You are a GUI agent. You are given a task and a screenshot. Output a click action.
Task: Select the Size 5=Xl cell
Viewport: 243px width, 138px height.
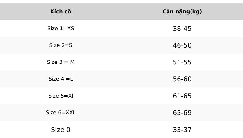pos(61,96)
